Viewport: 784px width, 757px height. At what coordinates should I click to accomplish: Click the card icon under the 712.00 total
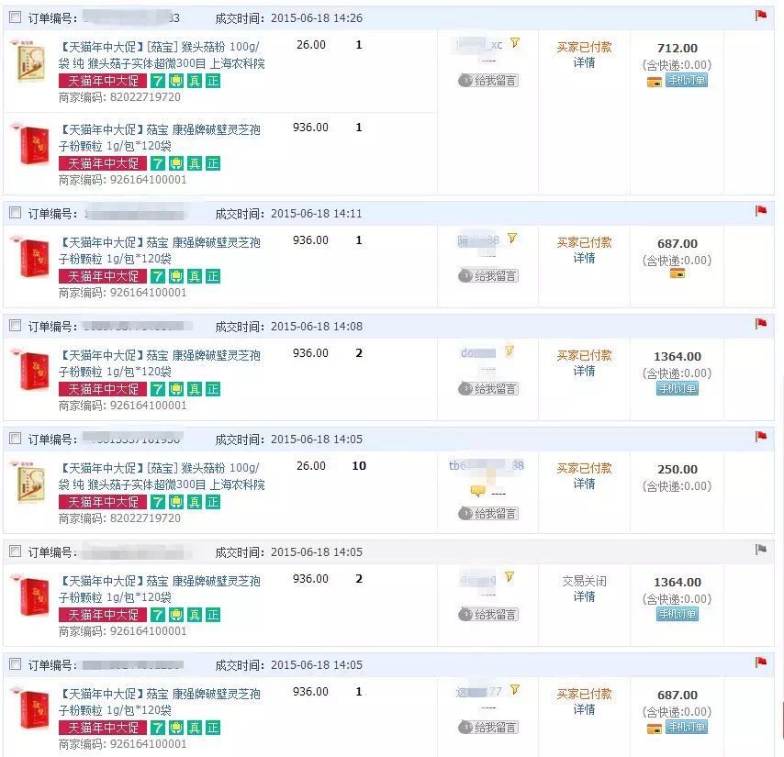[655, 82]
